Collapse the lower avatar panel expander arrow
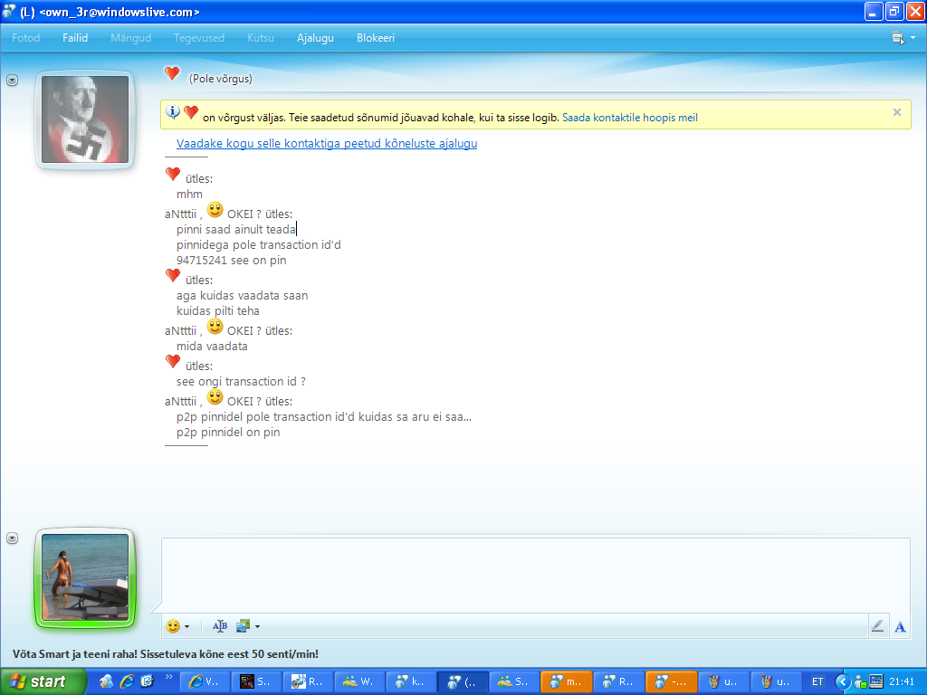 [x=12, y=538]
